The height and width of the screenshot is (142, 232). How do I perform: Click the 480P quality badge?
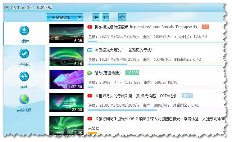tap(187, 96)
